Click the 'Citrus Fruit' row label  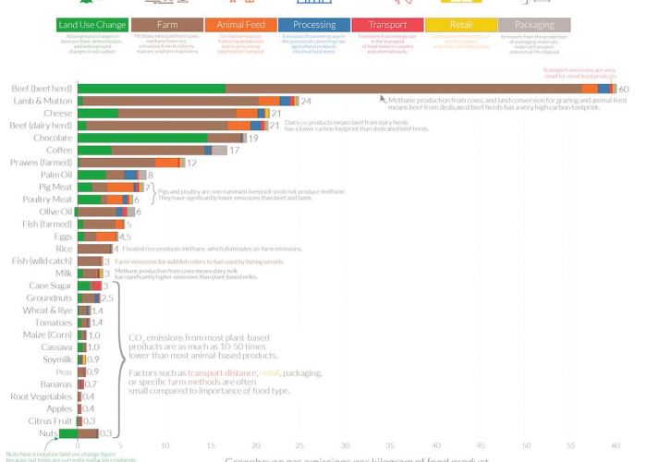click(x=50, y=421)
